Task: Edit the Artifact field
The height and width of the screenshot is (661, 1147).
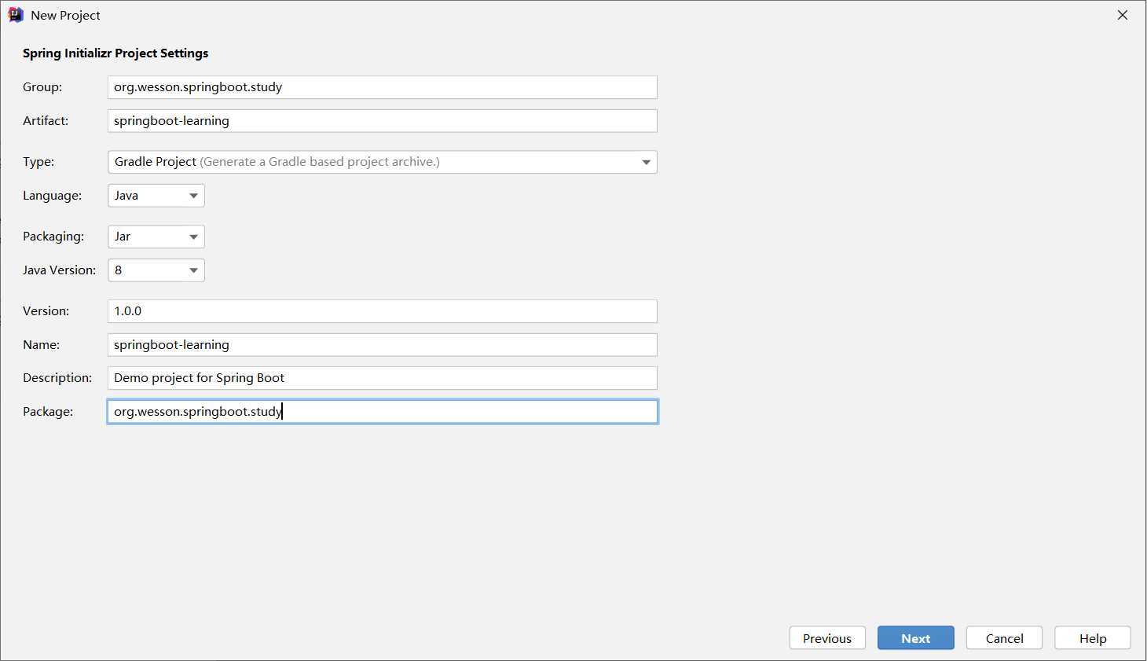Action: click(382, 121)
